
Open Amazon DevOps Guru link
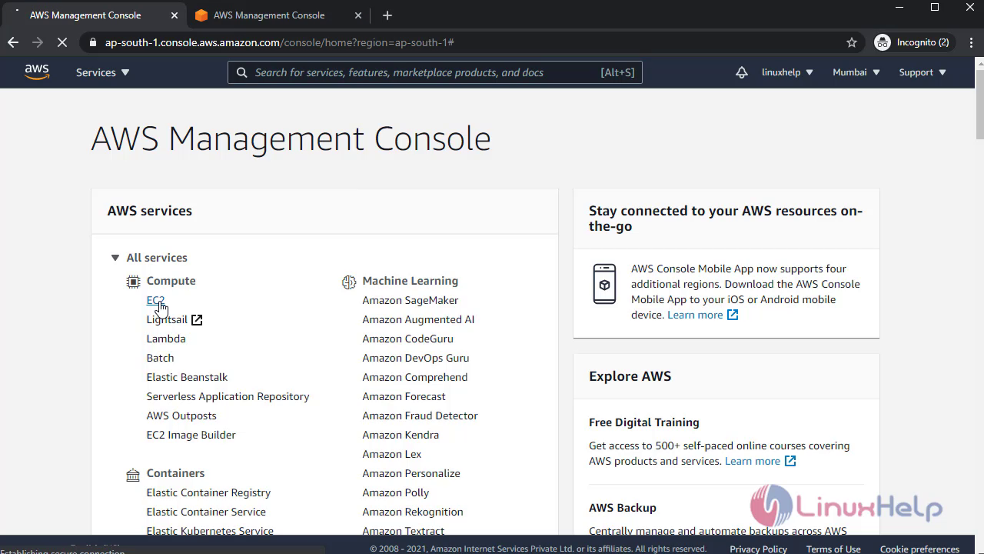coord(415,358)
